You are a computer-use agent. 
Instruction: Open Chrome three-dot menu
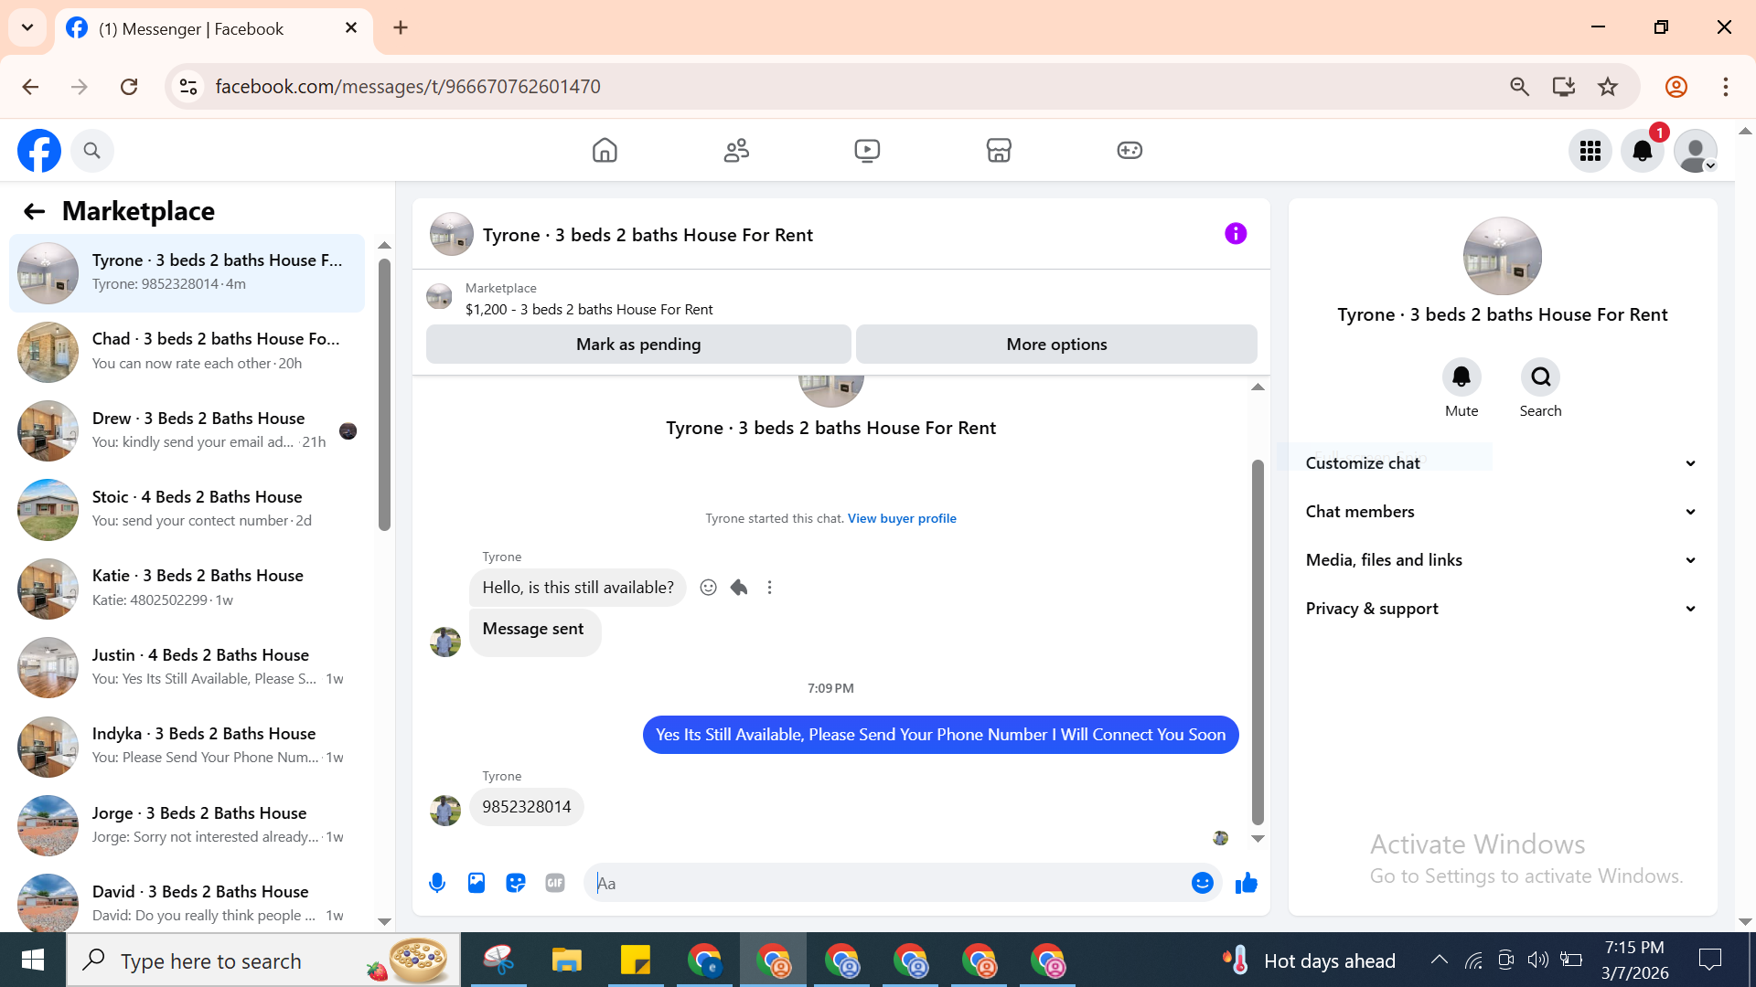pyautogui.click(x=1726, y=87)
